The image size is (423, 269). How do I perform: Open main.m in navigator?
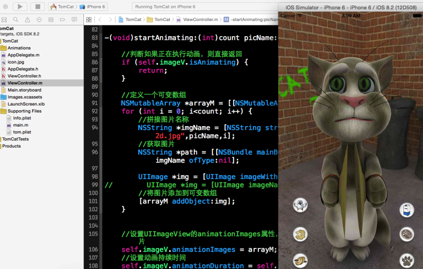click(18, 125)
